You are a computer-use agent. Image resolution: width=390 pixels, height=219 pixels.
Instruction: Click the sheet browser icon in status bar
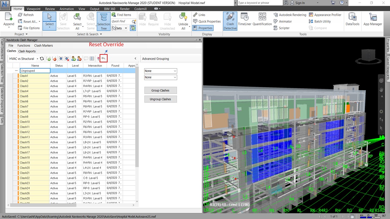(x=353, y=216)
